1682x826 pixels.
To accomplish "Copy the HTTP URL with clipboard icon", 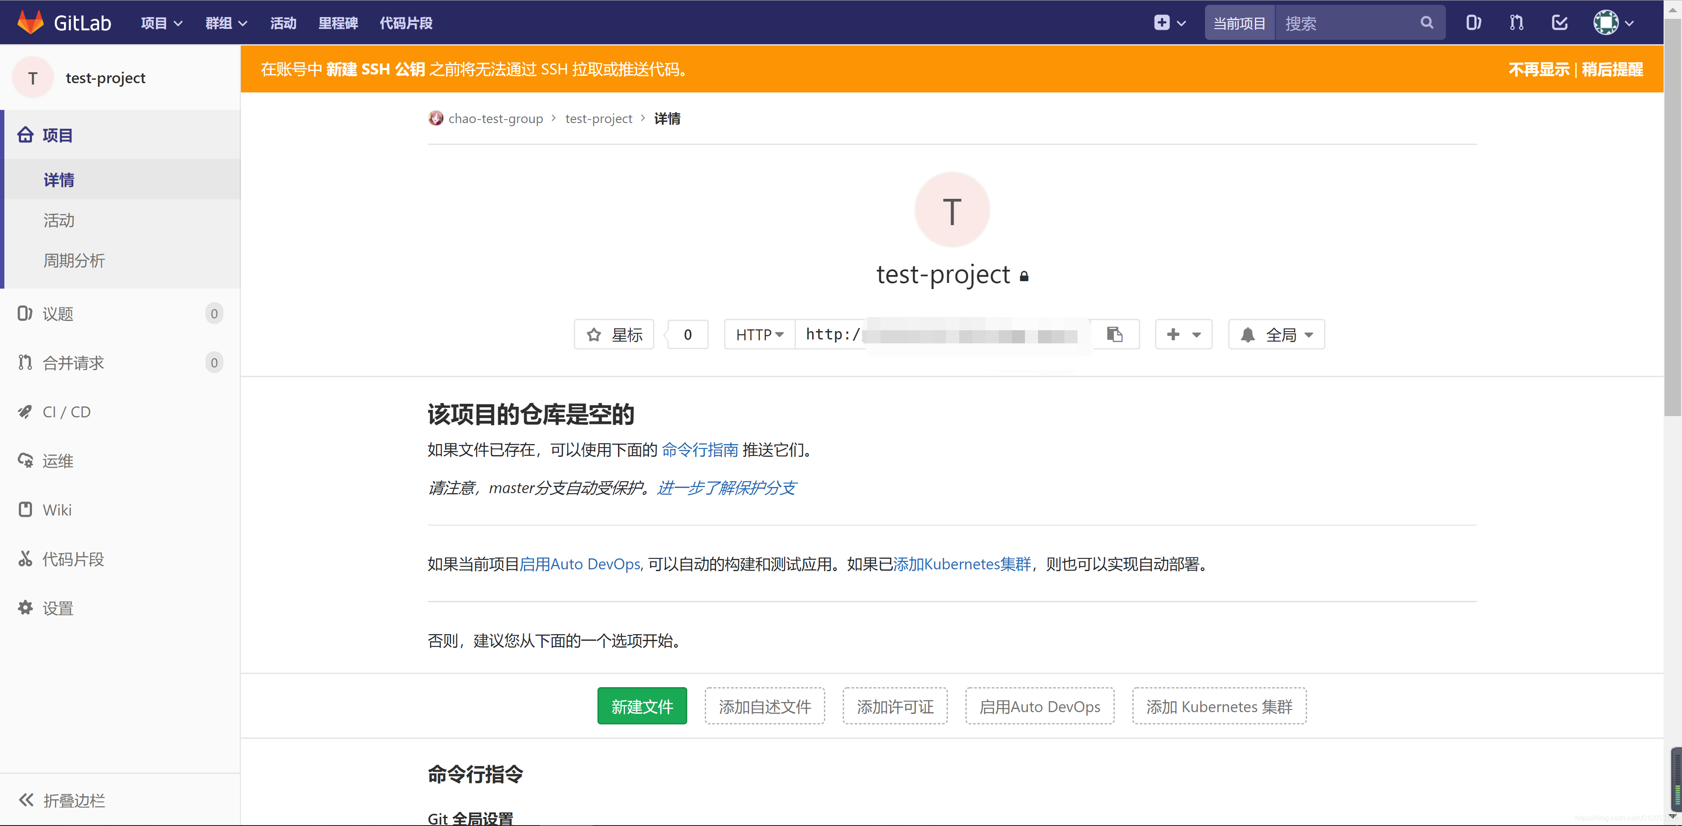I will (x=1115, y=334).
